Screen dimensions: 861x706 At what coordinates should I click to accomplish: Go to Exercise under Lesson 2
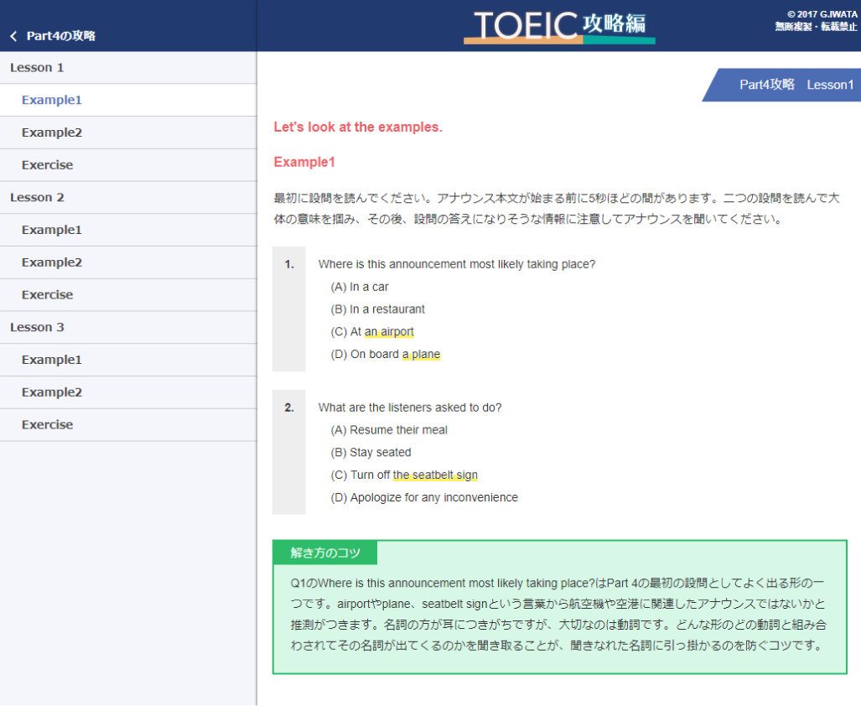(47, 295)
